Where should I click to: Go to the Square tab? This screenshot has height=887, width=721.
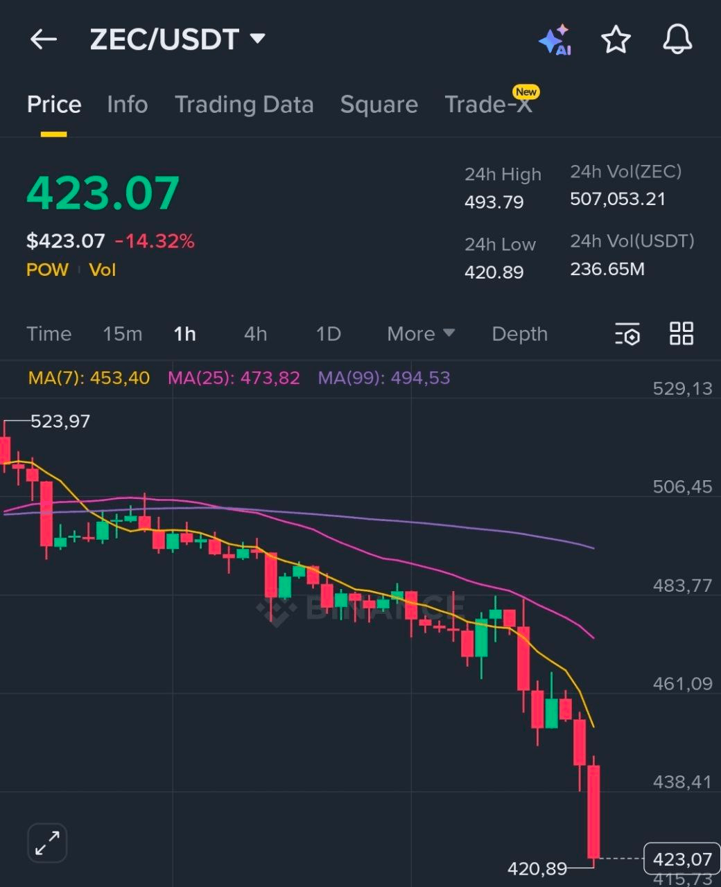click(379, 105)
